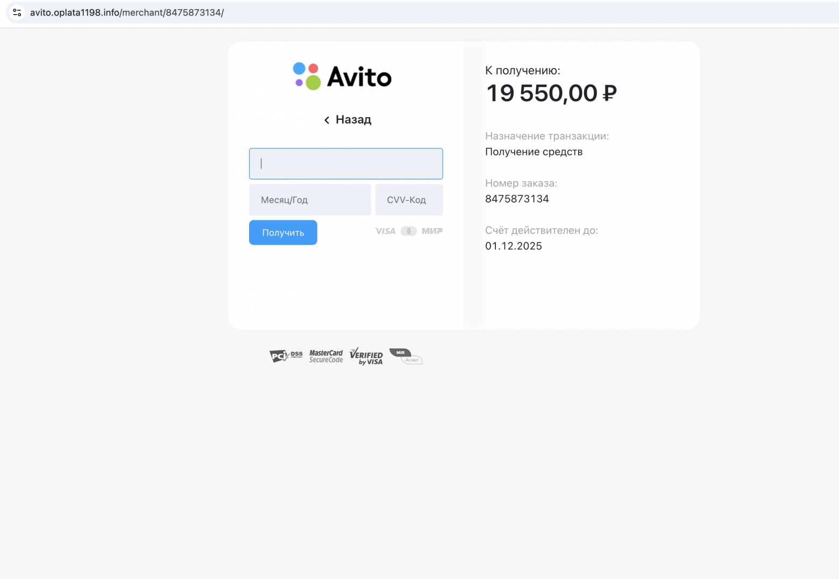The height and width of the screenshot is (579, 839).
Task: Click the label К получению:
Action: click(523, 70)
